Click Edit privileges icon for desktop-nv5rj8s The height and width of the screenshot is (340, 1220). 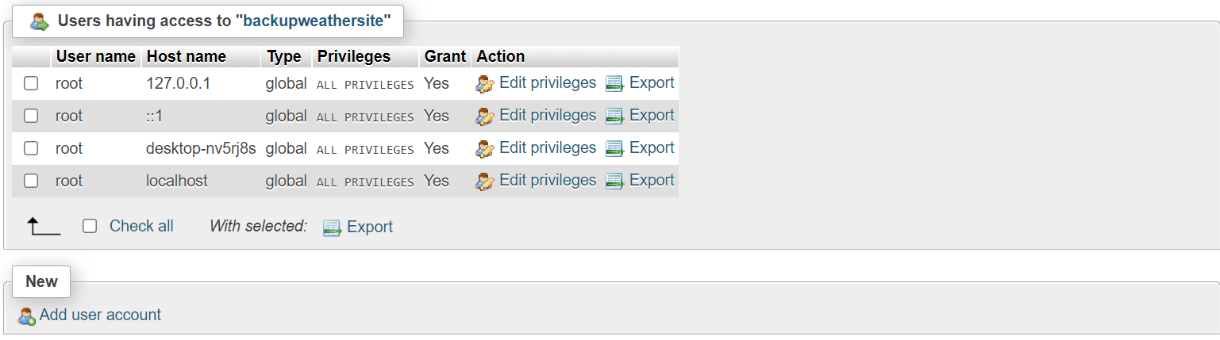(484, 149)
